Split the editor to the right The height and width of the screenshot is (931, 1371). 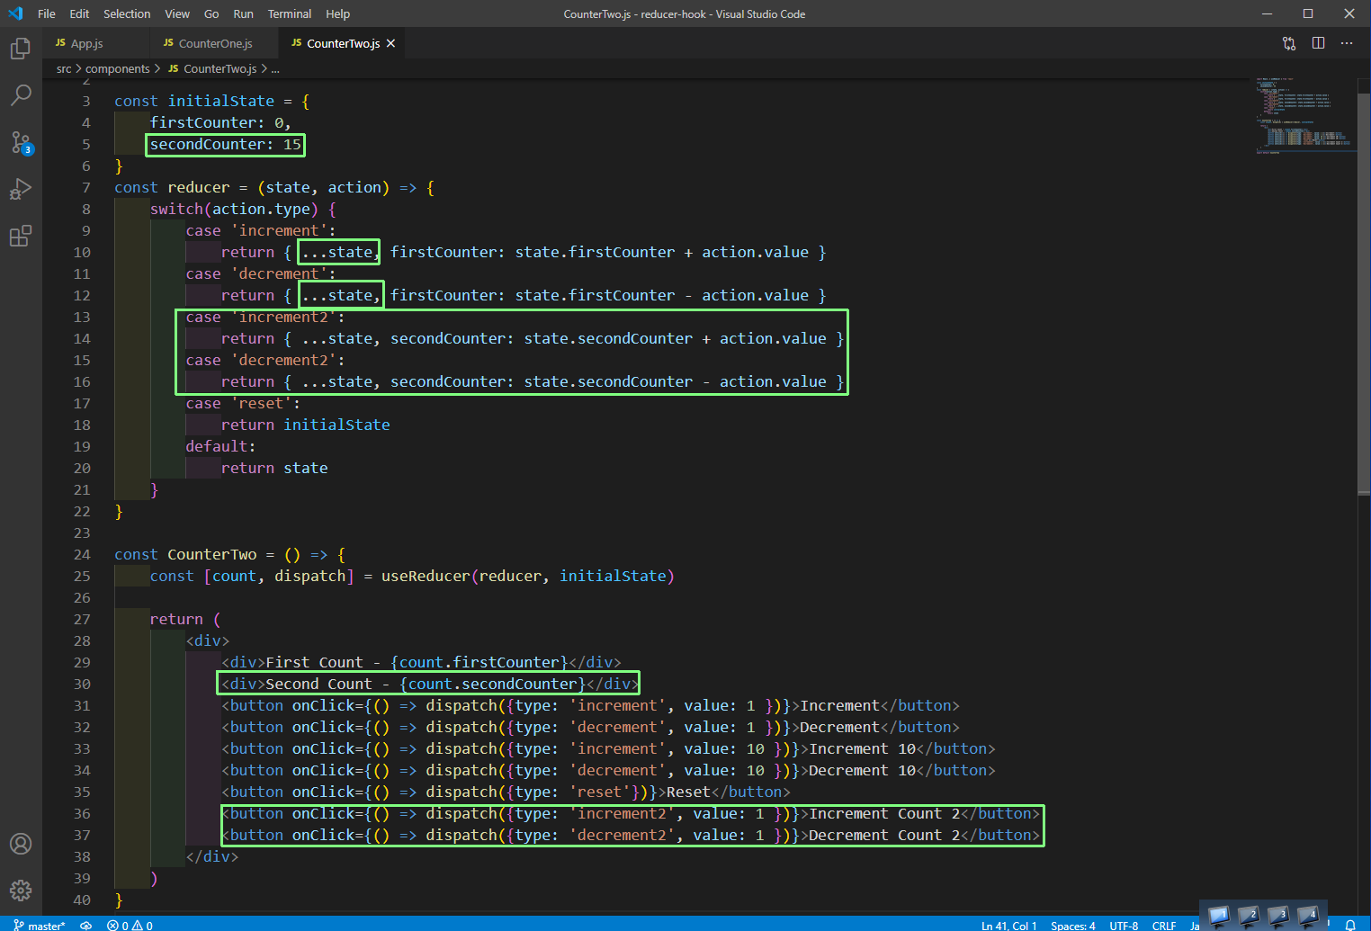[1318, 43]
